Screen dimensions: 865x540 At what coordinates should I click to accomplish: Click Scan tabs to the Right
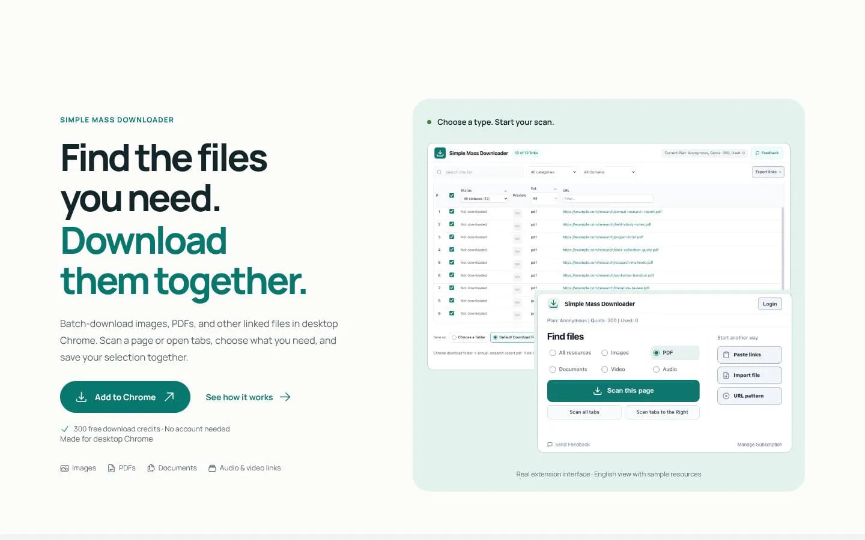pyautogui.click(x=662, y=412)
